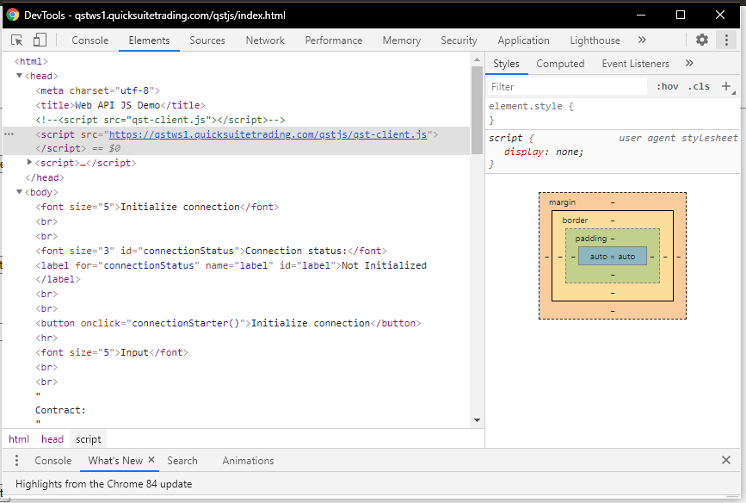This screenshot has height=503, width=746.
Task: Expand the collapsed script element
Action: click(29, 163)
